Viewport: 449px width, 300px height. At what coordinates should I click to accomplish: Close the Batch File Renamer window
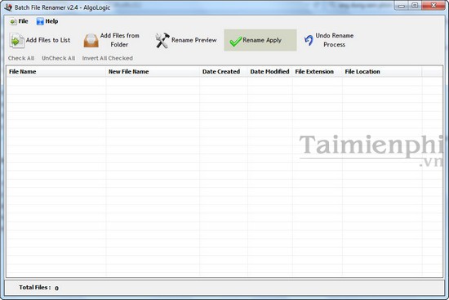(x=433, y=6)
